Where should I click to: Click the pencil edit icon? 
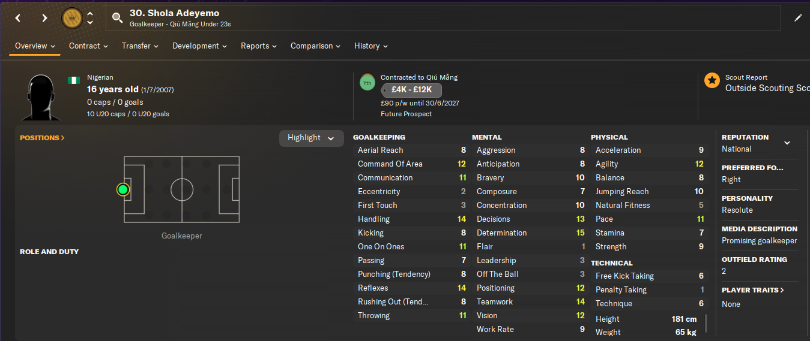[798, 18]
